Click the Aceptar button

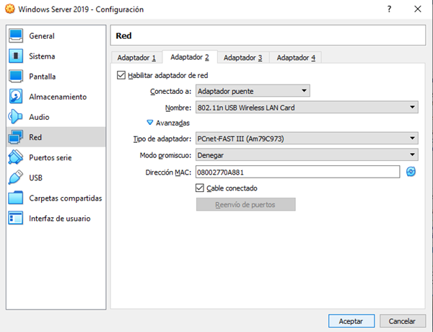click(x=351, y=320)
